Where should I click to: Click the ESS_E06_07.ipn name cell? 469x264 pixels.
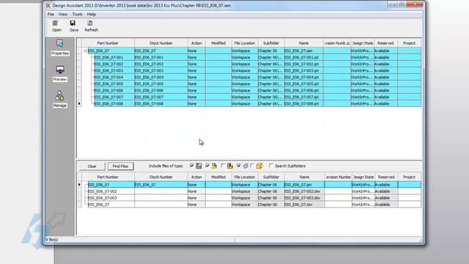[304, 185]
